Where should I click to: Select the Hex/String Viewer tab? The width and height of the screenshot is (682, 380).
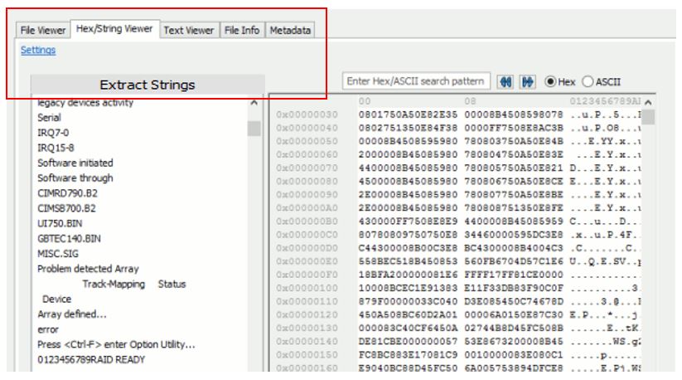[114, 28]
